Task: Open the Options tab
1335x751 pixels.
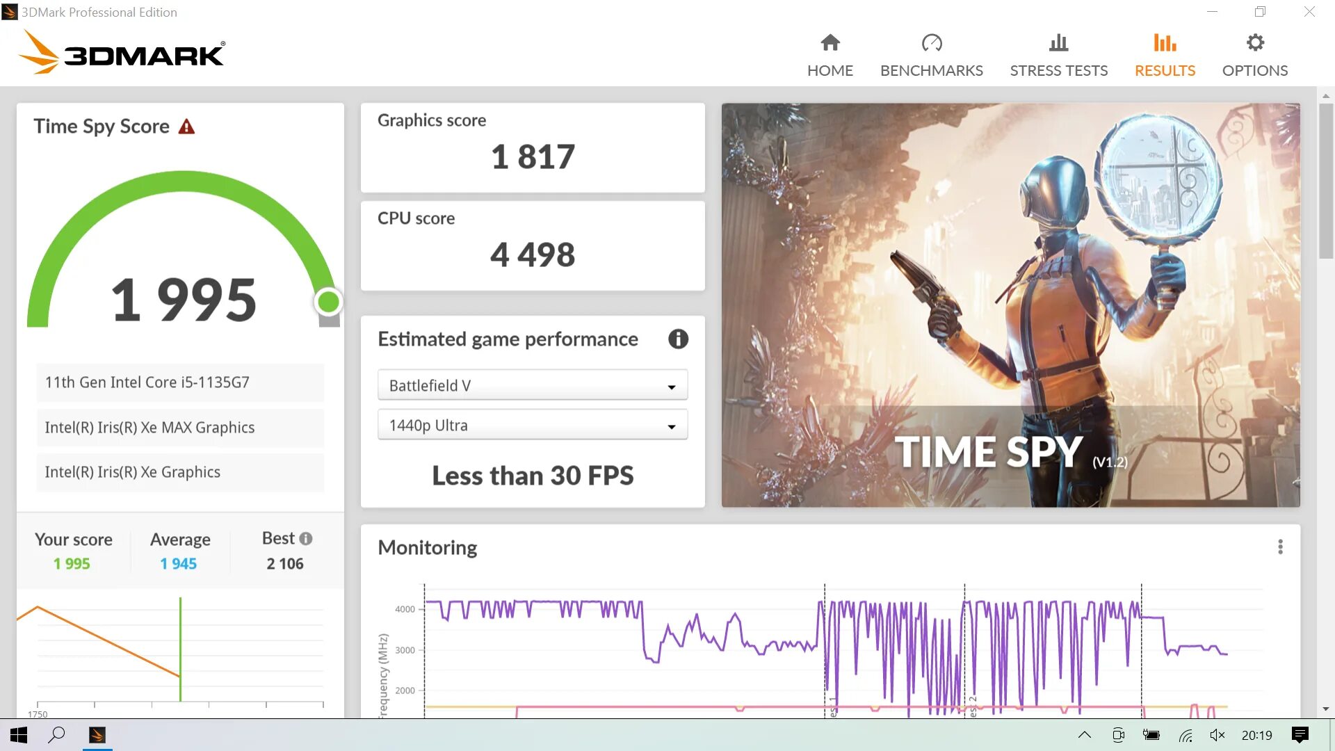Action: pyautogui.click(x=1254, y=56)
